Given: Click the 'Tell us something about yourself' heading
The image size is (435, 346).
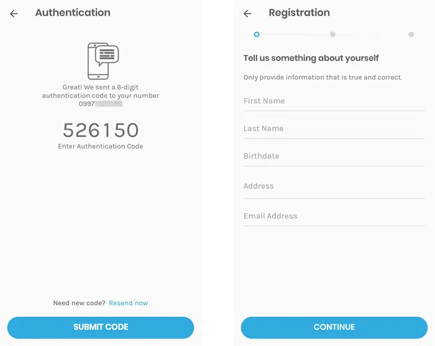Looking at the screenshot, I should tap(311, 58).
